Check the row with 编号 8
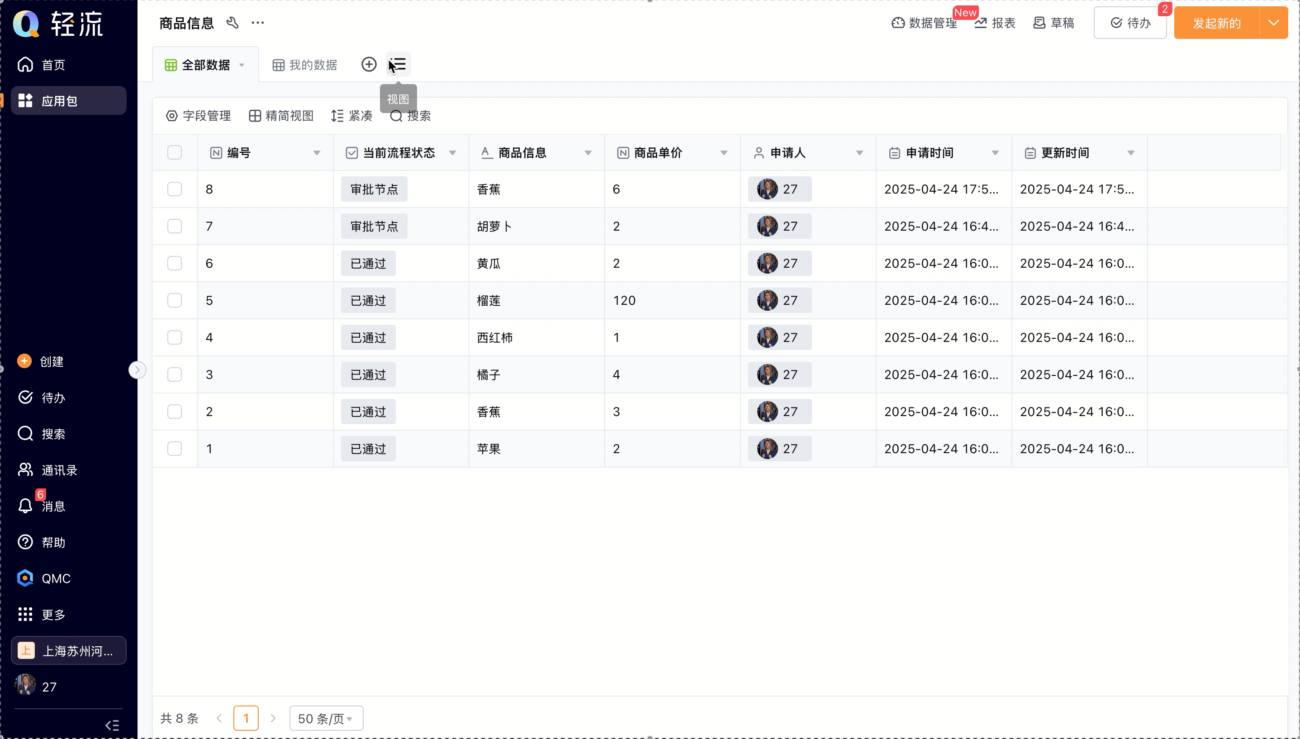 [175, 189]
